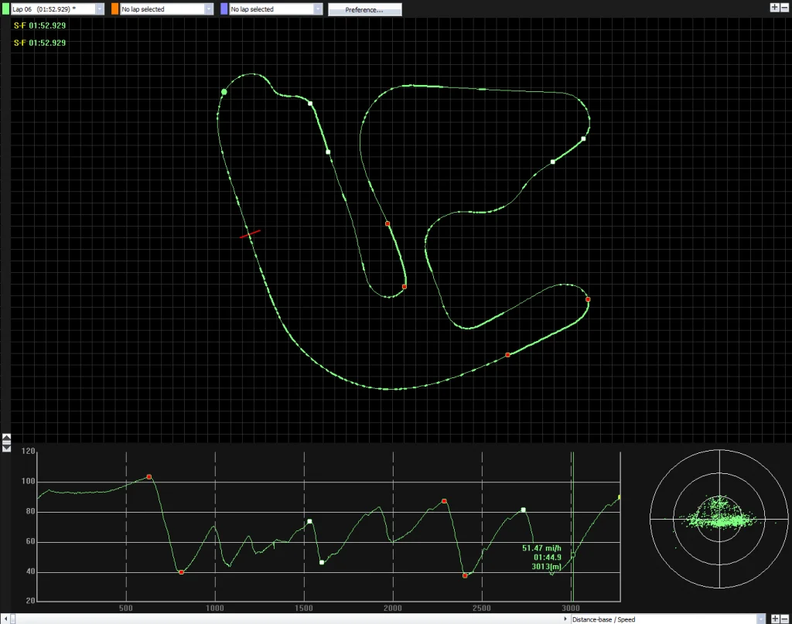This screenshot has width=792, height=624.
Task: Click the zoom-in plus icon above the track map
Action: pyautogui.click(x=774, y=8)
